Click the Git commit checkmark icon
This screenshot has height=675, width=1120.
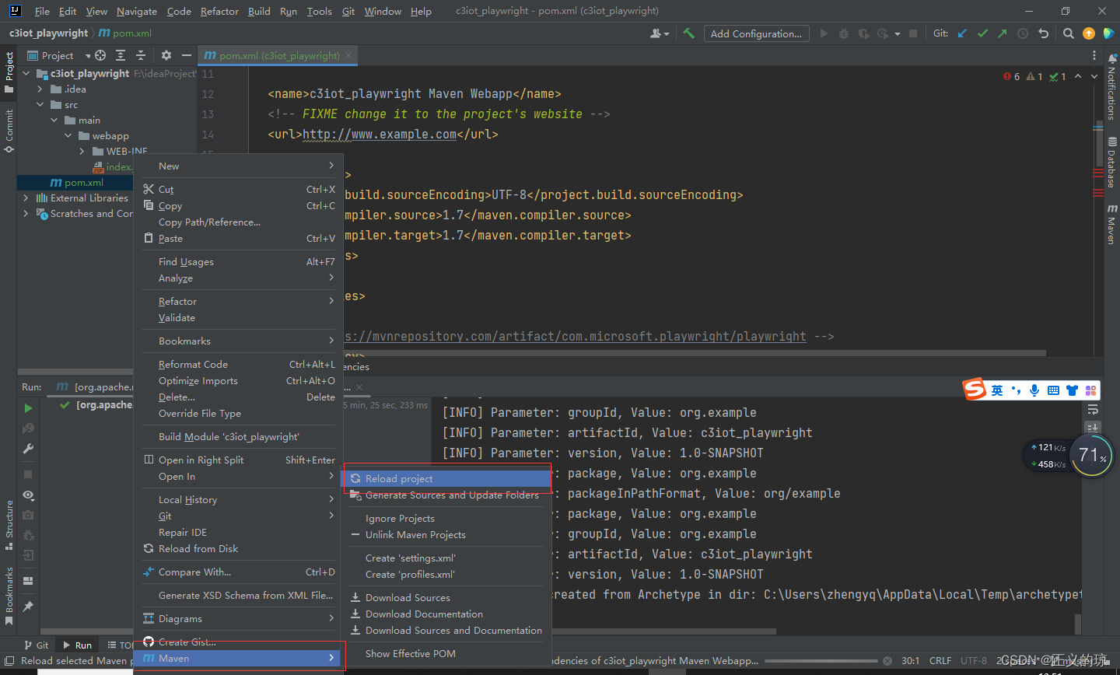point(983,33)
